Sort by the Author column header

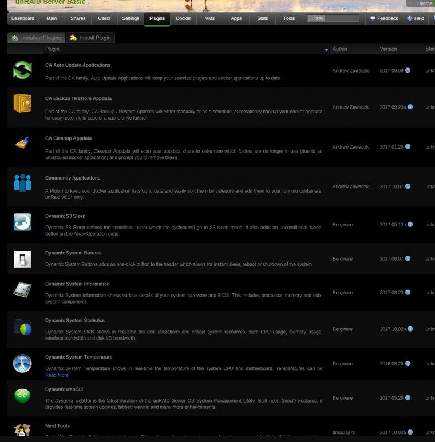click(x=340, y=49)
